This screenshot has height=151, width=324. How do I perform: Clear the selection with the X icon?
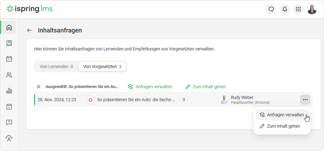[39, 87]
